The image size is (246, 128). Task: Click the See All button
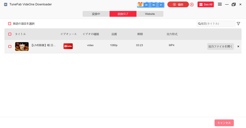pos(205,5)
